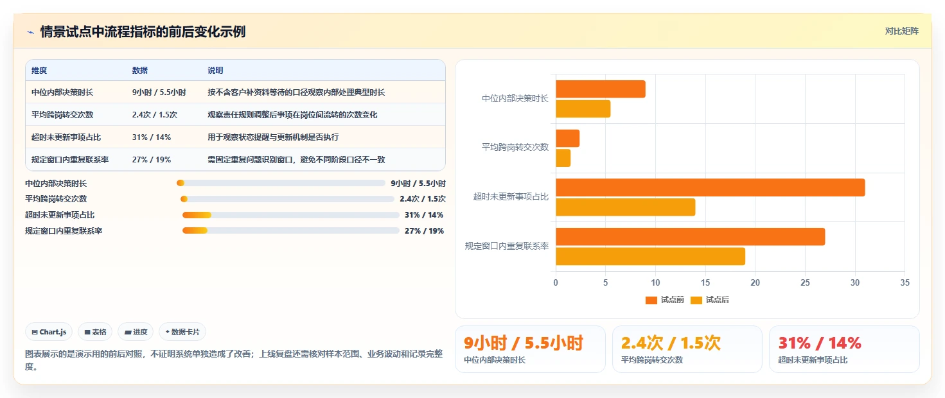
Task: Click the 试点后 bar for 规定窗口内重复联系率
Action: click(651, 256)
